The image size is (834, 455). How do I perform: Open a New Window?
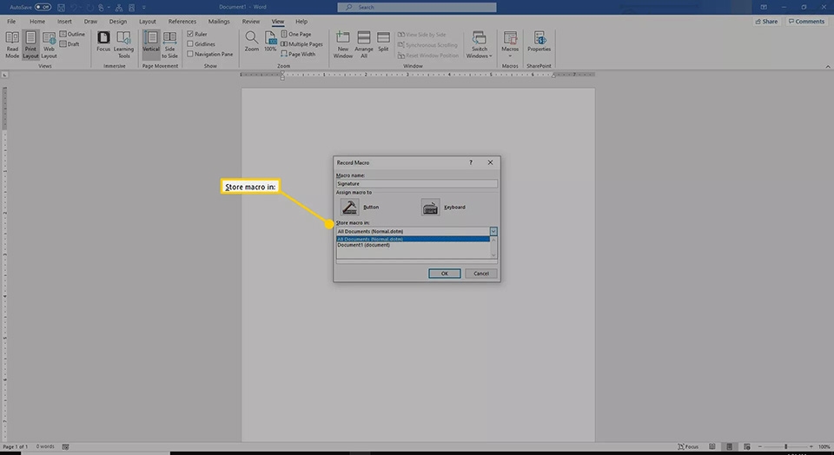coord(343,44)
